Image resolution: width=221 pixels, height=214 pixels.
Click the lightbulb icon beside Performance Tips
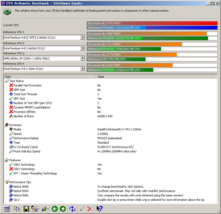point(7,182)
